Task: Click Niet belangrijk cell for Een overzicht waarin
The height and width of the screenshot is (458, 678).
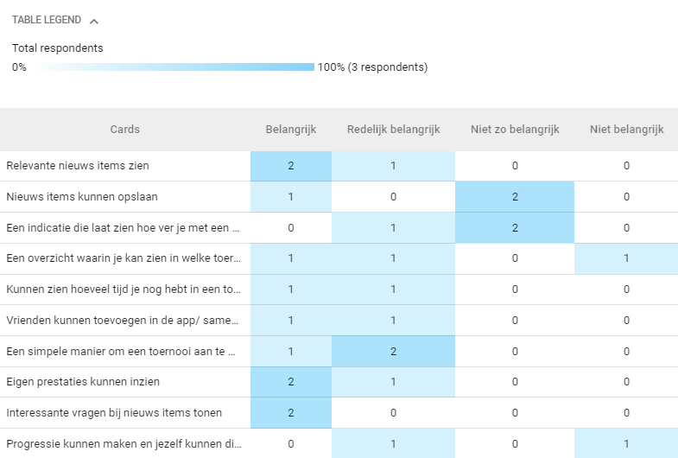Action: 626,258
